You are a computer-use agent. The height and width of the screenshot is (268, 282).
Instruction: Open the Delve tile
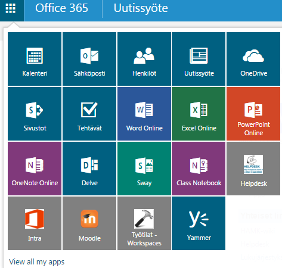[x=89, y=169]
